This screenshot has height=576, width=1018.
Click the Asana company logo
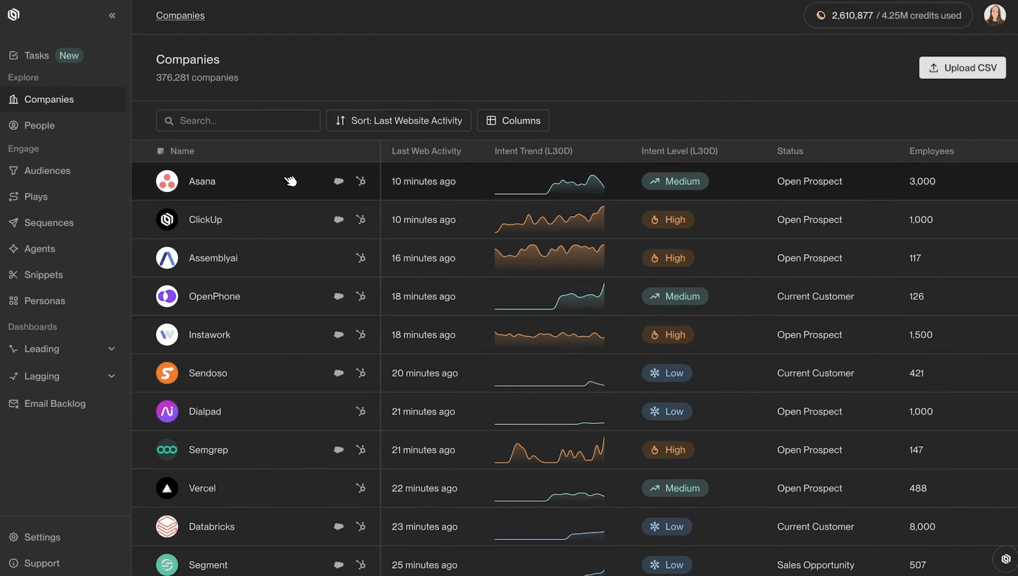click(x=167, y=181)
